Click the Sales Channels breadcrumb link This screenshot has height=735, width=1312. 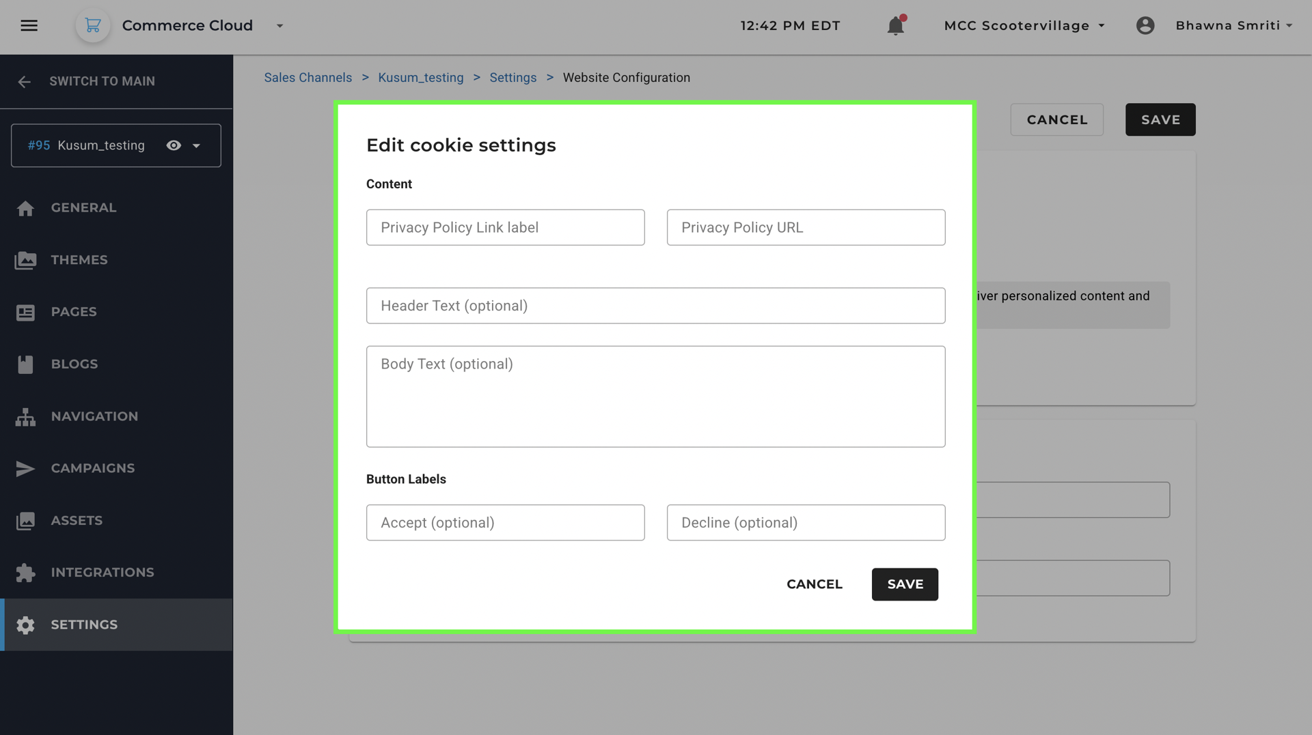pyautogui.click(x=308, y=78)
